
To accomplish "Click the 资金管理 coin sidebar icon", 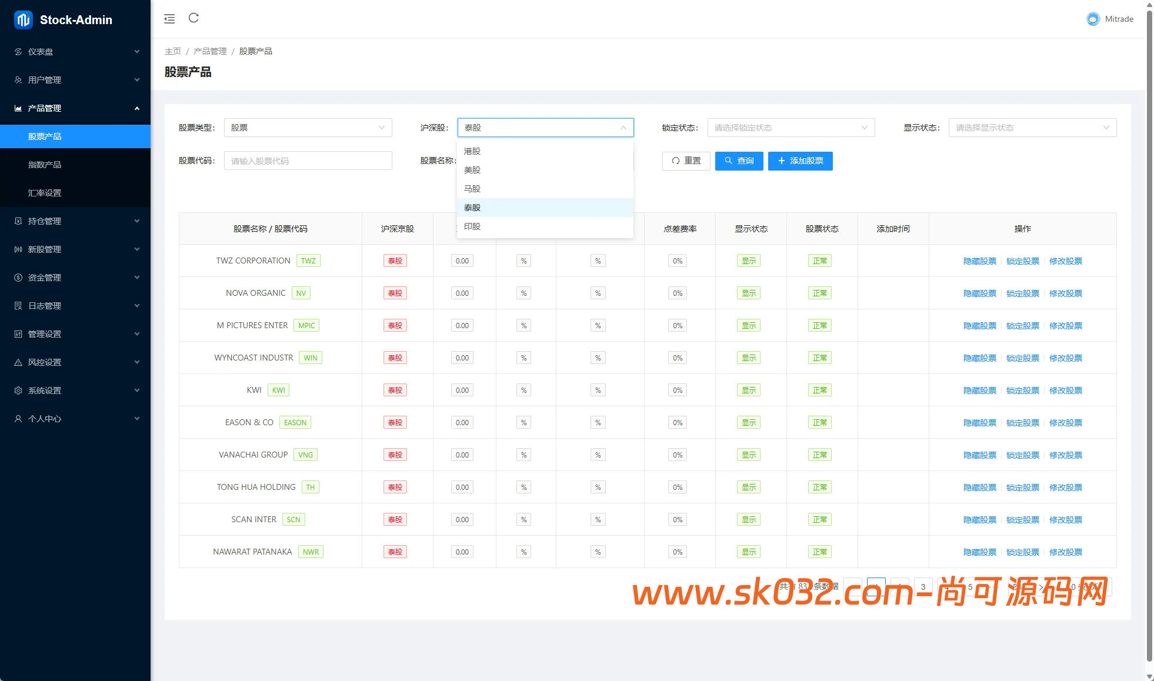I will 18,278.
